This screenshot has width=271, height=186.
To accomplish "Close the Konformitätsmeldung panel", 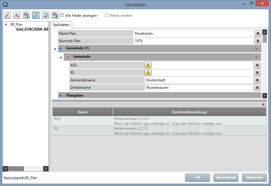I will click(263, 104).
